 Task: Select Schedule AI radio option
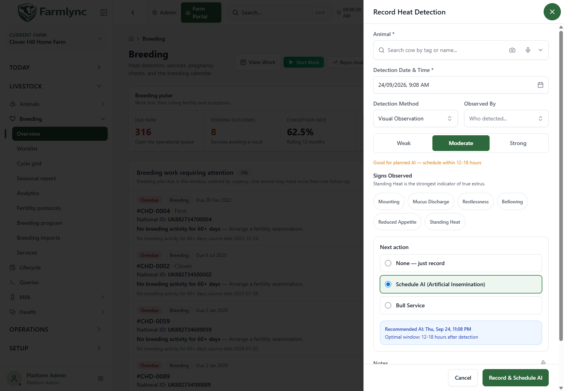point(461,284)
